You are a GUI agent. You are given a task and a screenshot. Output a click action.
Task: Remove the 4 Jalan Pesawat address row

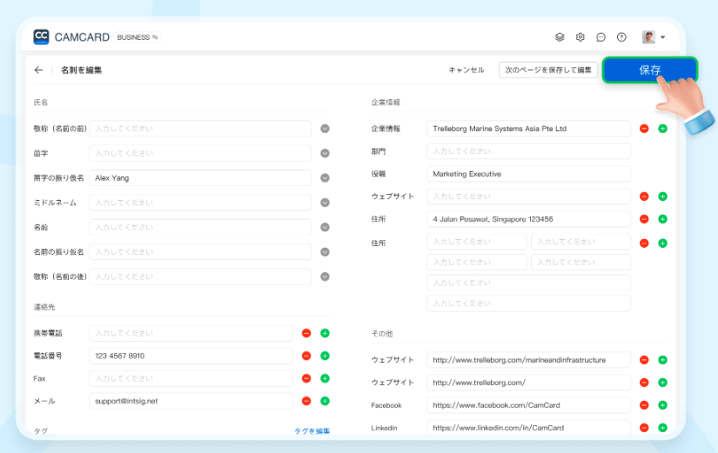click(644, 219)
